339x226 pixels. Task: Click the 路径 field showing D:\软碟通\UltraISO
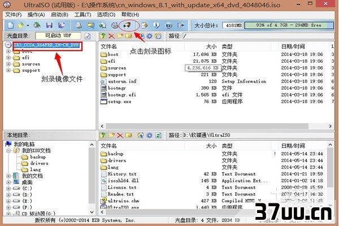258,136
